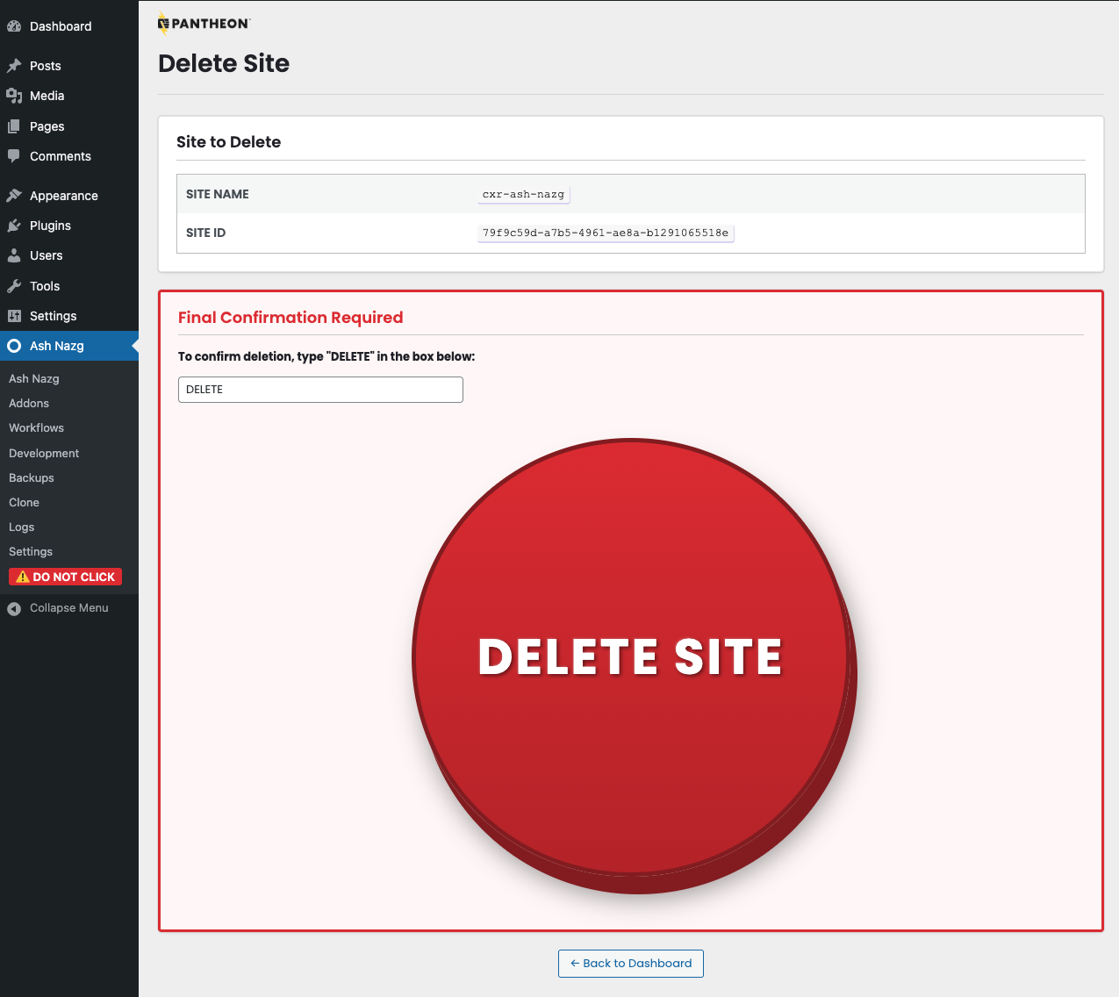The image size is (1119, 997).
Task: Open the Tools menu
Action: (69, 286)
